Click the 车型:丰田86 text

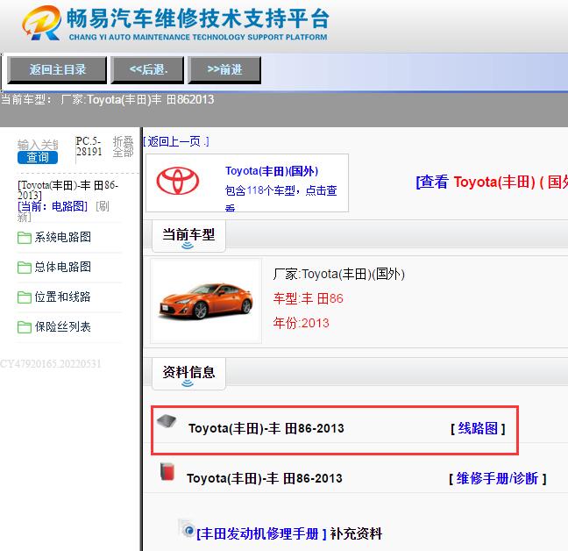pyautogui.click(x=308, y=298)
